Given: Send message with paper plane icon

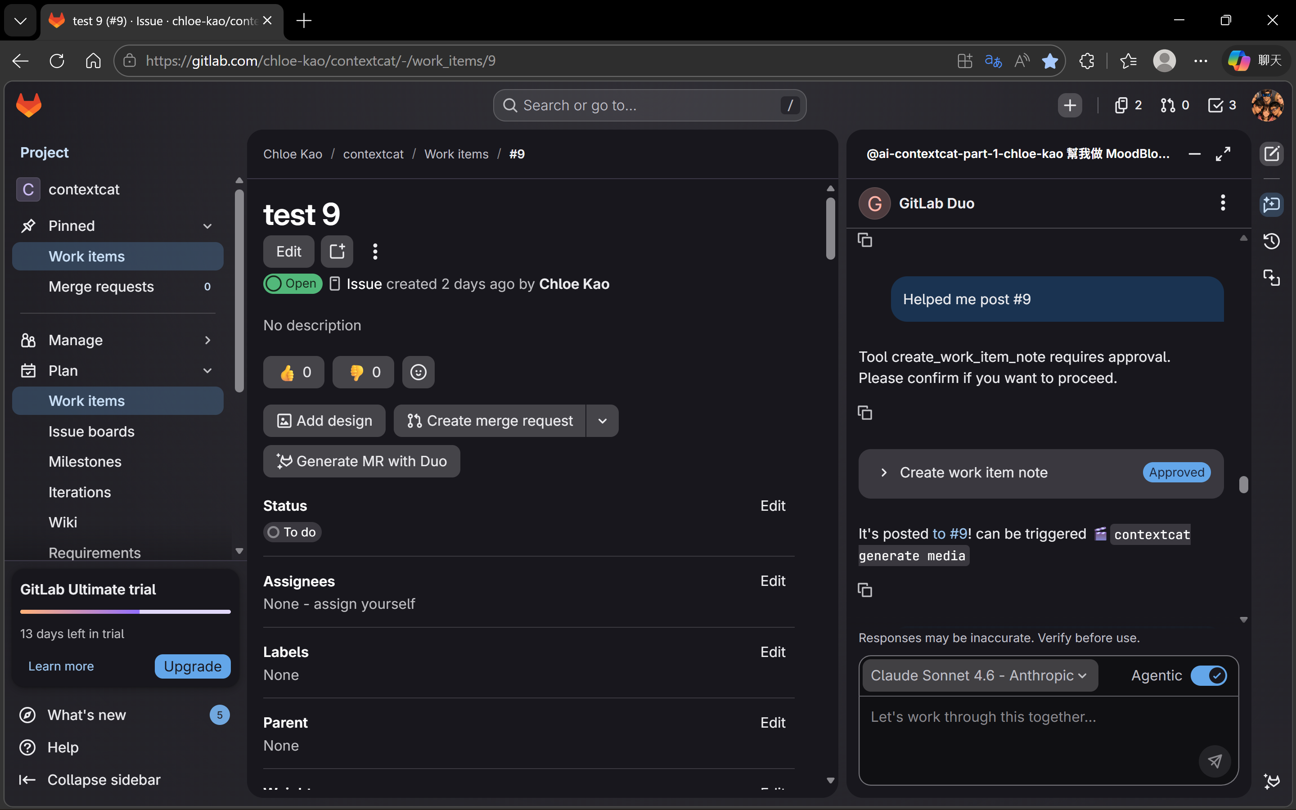Looking at the screenshot, I should tap(1214, 760).
